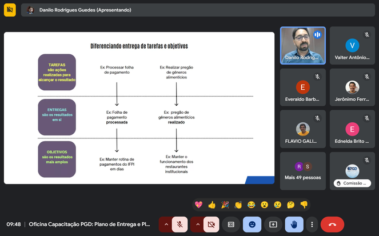Image resolution: width=379 pixels, height=236 pixels.
Task: Send the clapping hands reaction
Action: click(x=238, y=204)
